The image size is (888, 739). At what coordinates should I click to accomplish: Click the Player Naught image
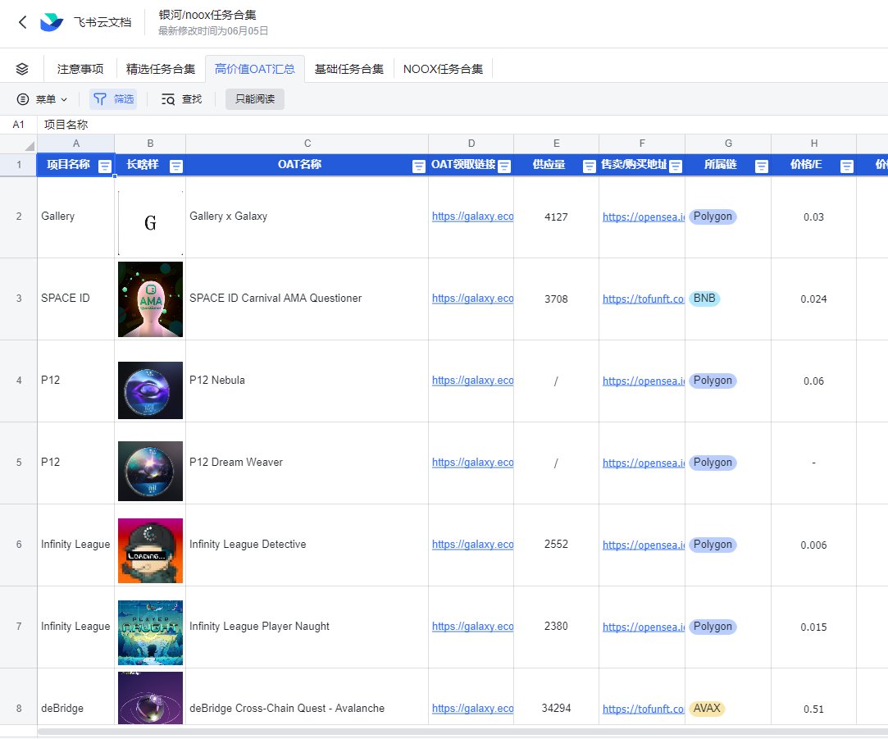pyautogui.click(x=150, y=632)
